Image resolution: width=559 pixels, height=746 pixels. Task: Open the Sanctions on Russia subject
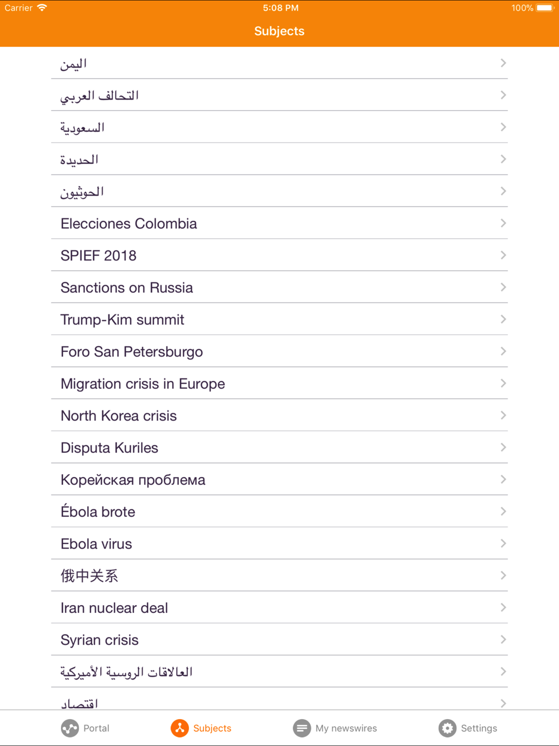pyautogui.click(x=127, y=287)
